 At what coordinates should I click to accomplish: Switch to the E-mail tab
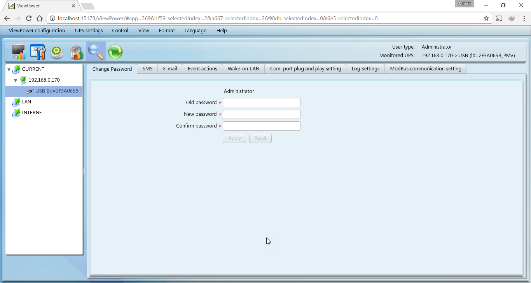170,69
